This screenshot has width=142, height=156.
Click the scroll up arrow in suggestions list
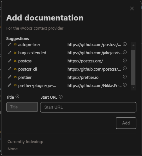point(133,45)
